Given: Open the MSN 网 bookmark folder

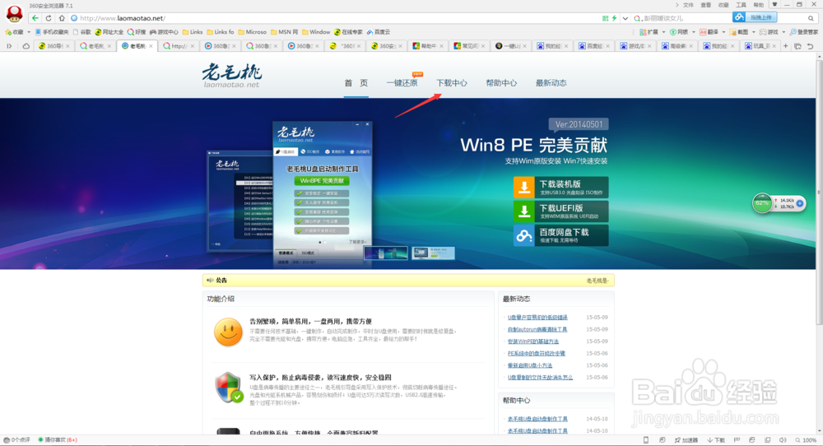Looking at the screenshot, I should click(284, 32).
